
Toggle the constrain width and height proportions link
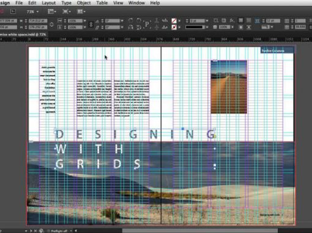click(51, 24)
